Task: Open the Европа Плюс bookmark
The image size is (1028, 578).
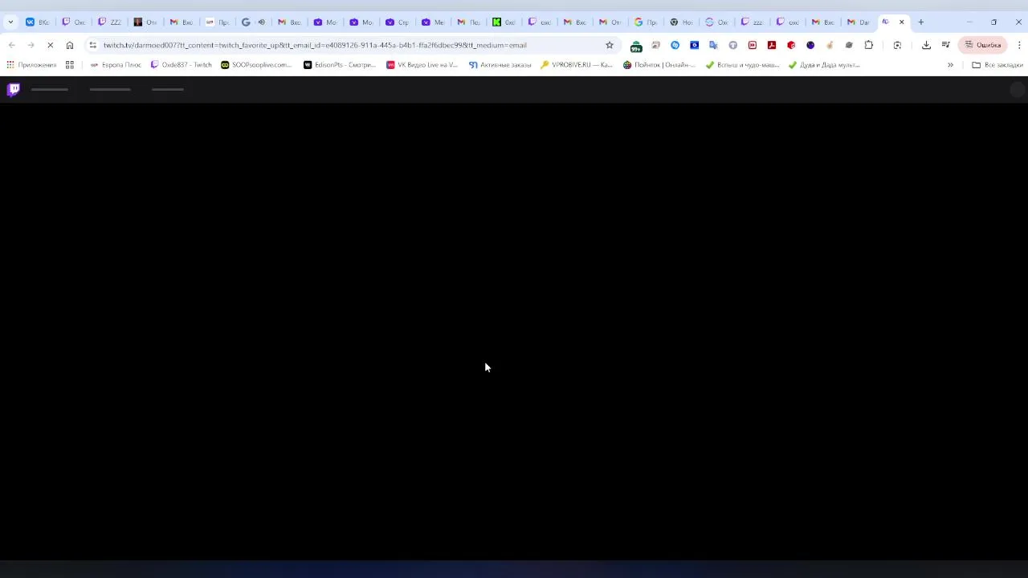Action: (116, 65)
